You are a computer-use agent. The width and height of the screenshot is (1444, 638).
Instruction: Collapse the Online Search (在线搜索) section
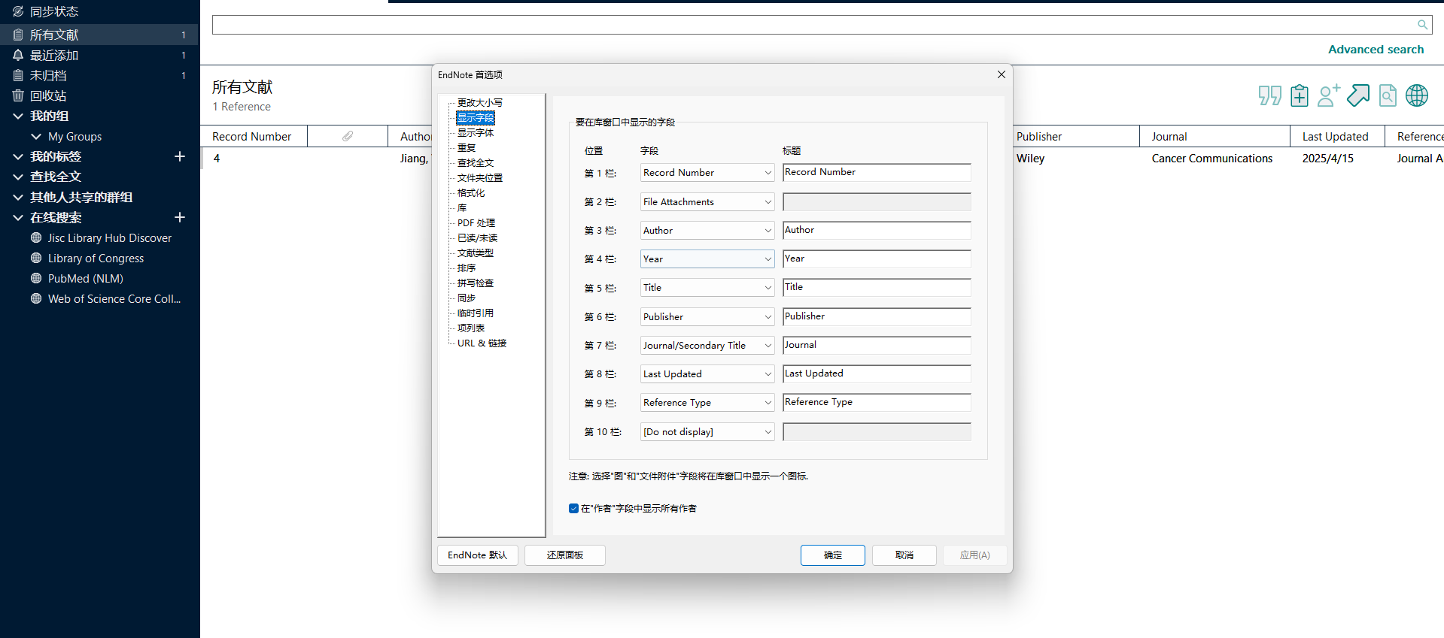(x=18, y=217)
